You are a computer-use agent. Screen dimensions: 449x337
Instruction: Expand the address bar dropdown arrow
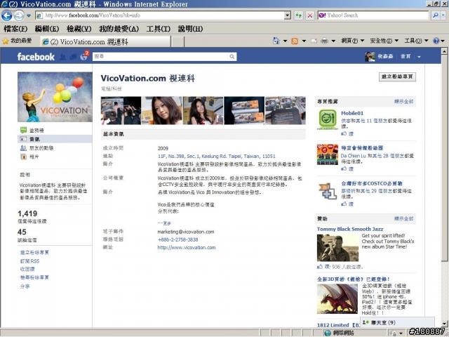(x=288, y=15)
